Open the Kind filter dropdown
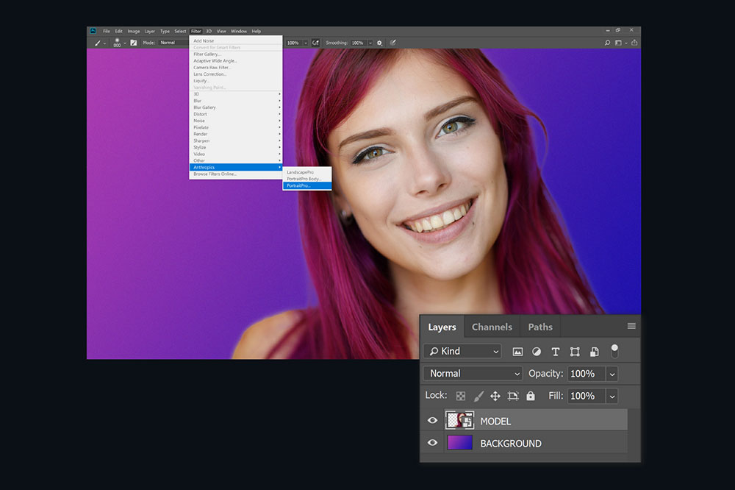This screenshot has width=735, height=490. [x=462, y=352]
